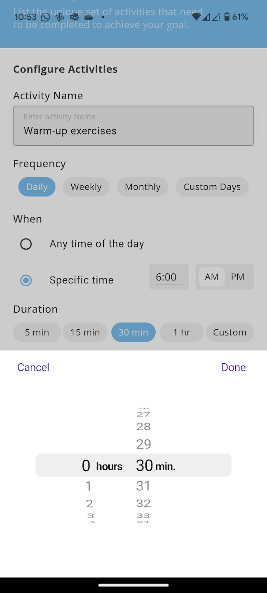
Task: Choose the 1 hr duration option
Action: click(181, 332)
